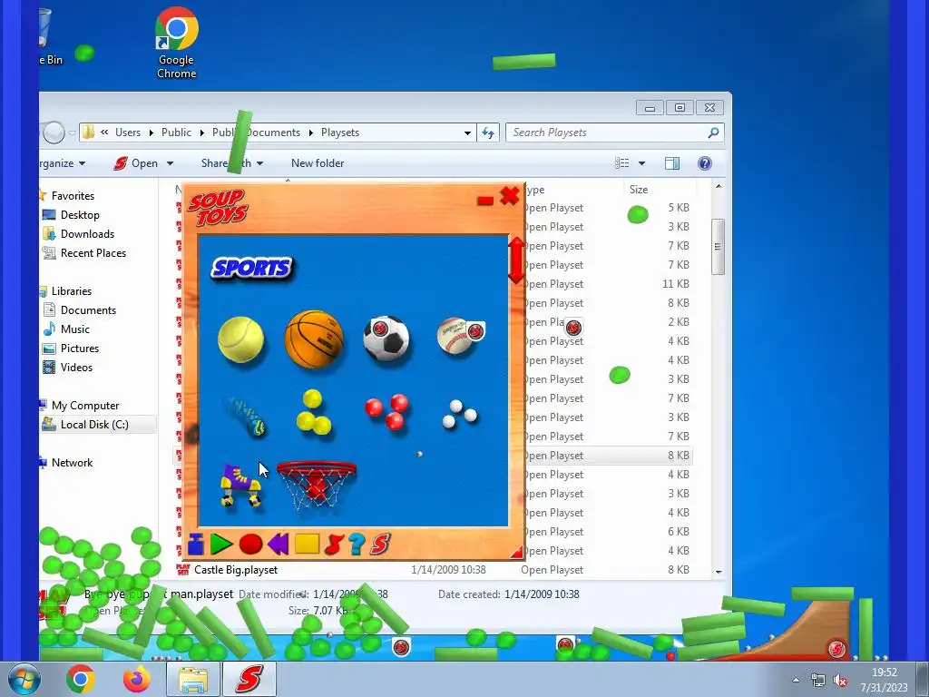Select the basketball hoop toy

pyautogui.click(x=317, y=485)
